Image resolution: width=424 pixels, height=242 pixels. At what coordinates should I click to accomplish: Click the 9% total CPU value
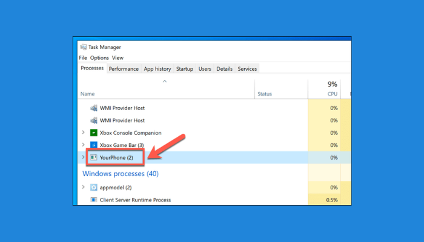click(333, 84)
